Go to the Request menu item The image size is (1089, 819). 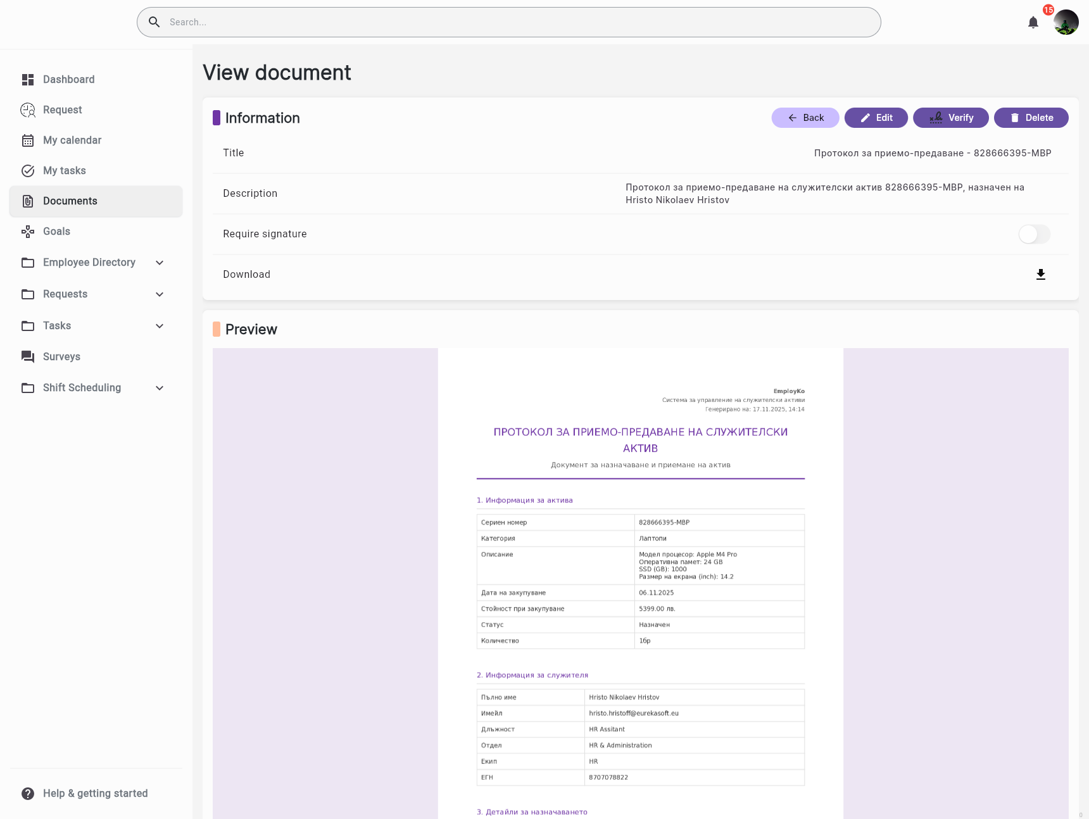(62, 110)
